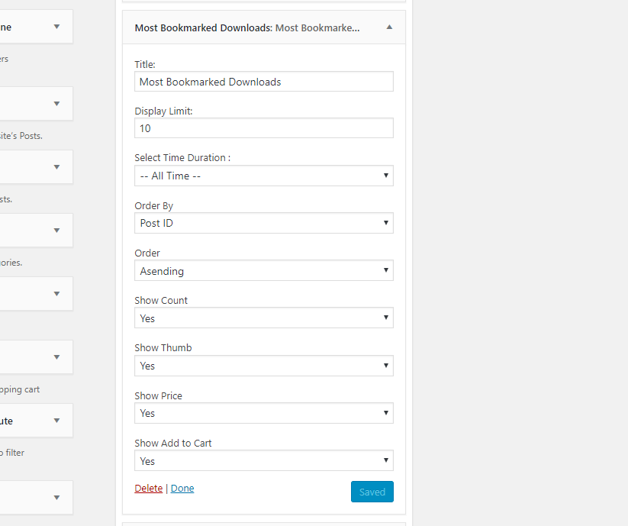
Task: Open the Show Add to Cart dropdown
Action: coord(263,461)
